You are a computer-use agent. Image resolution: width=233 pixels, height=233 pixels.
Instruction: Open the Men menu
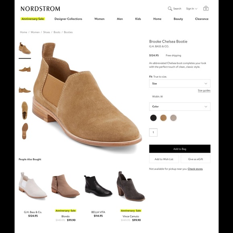pyautogui.click(x=120, y=19)
